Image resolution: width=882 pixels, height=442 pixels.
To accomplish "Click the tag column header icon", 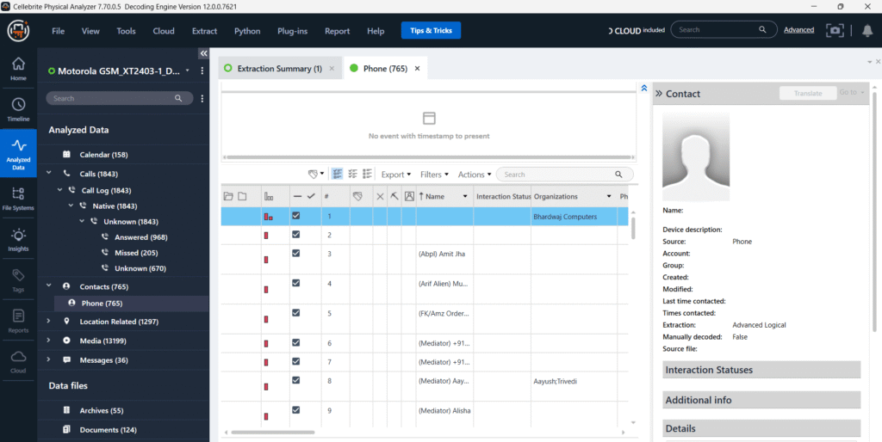I will pyautogui.click(x=357, y=197).
